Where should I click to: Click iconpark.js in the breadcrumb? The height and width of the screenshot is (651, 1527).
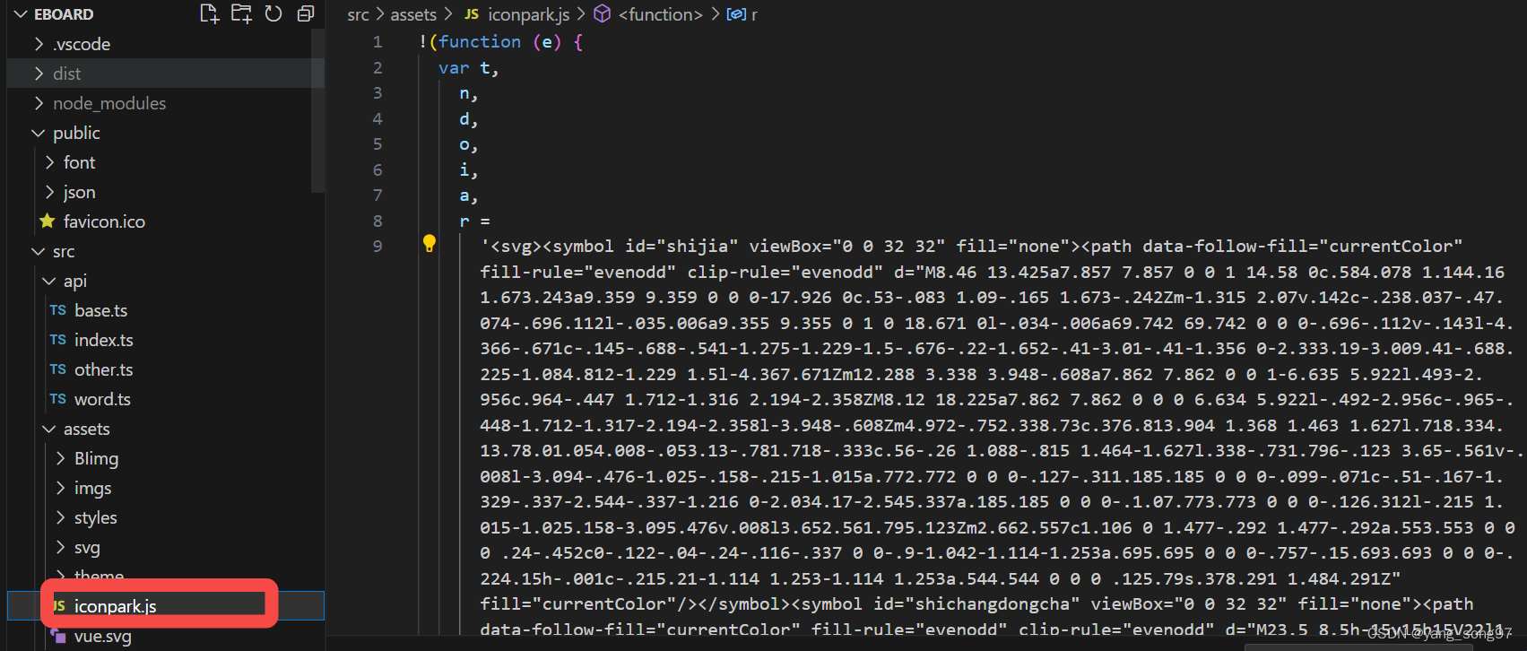pyautogui.click(x=528, y=14)
